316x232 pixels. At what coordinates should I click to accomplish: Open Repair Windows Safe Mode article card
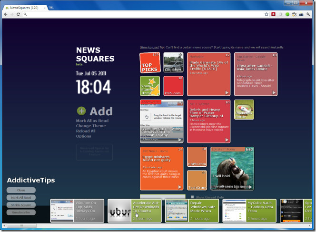[192, 211]
